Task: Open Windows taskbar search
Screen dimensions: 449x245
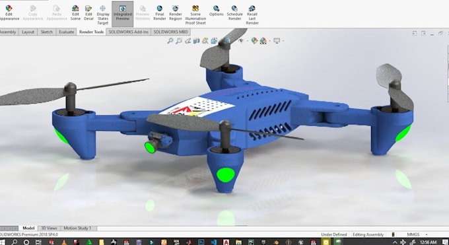Action: [14, 242]
